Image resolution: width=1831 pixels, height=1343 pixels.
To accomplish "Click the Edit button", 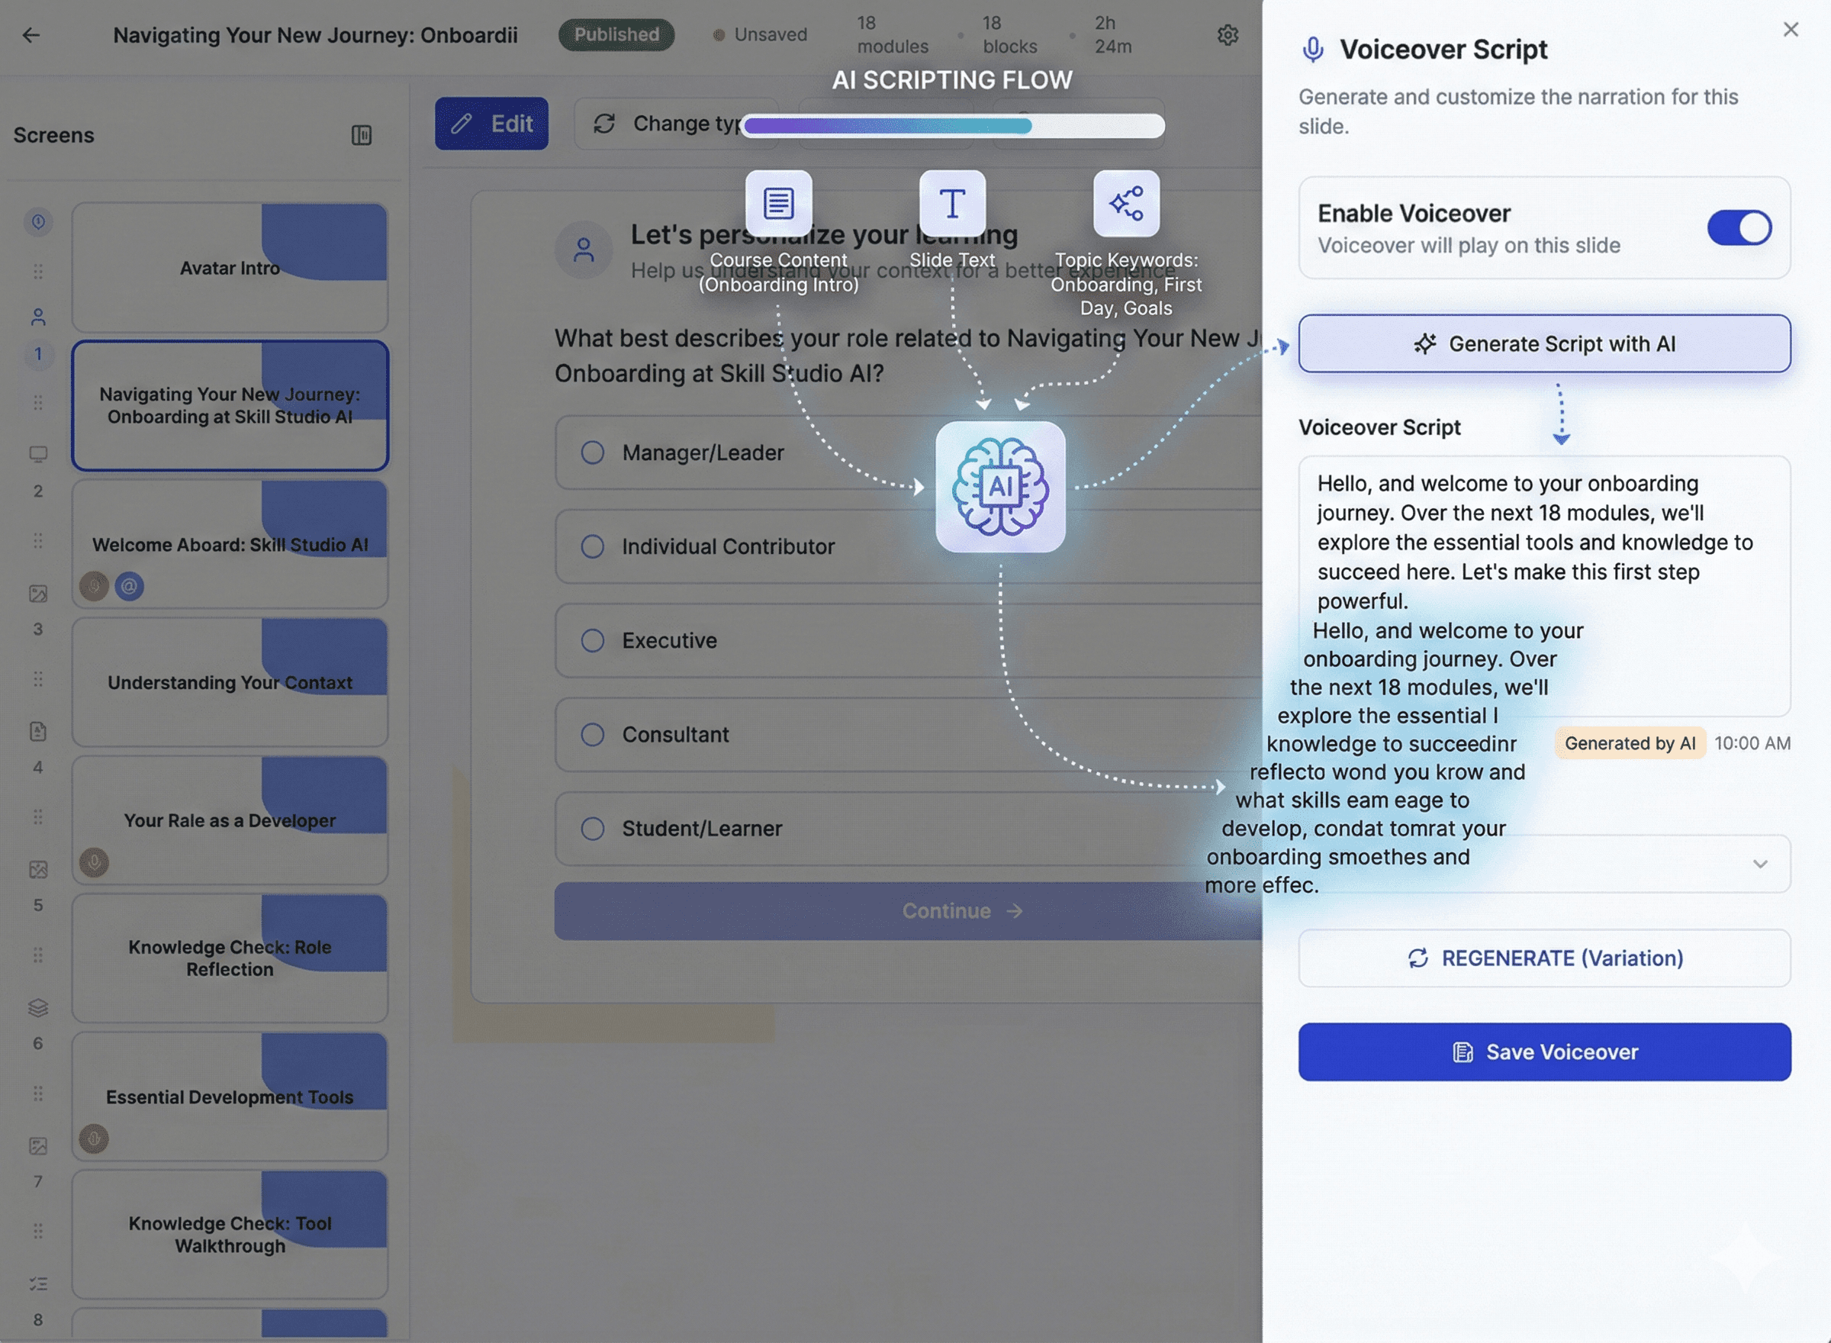I will tap(491, 124).
